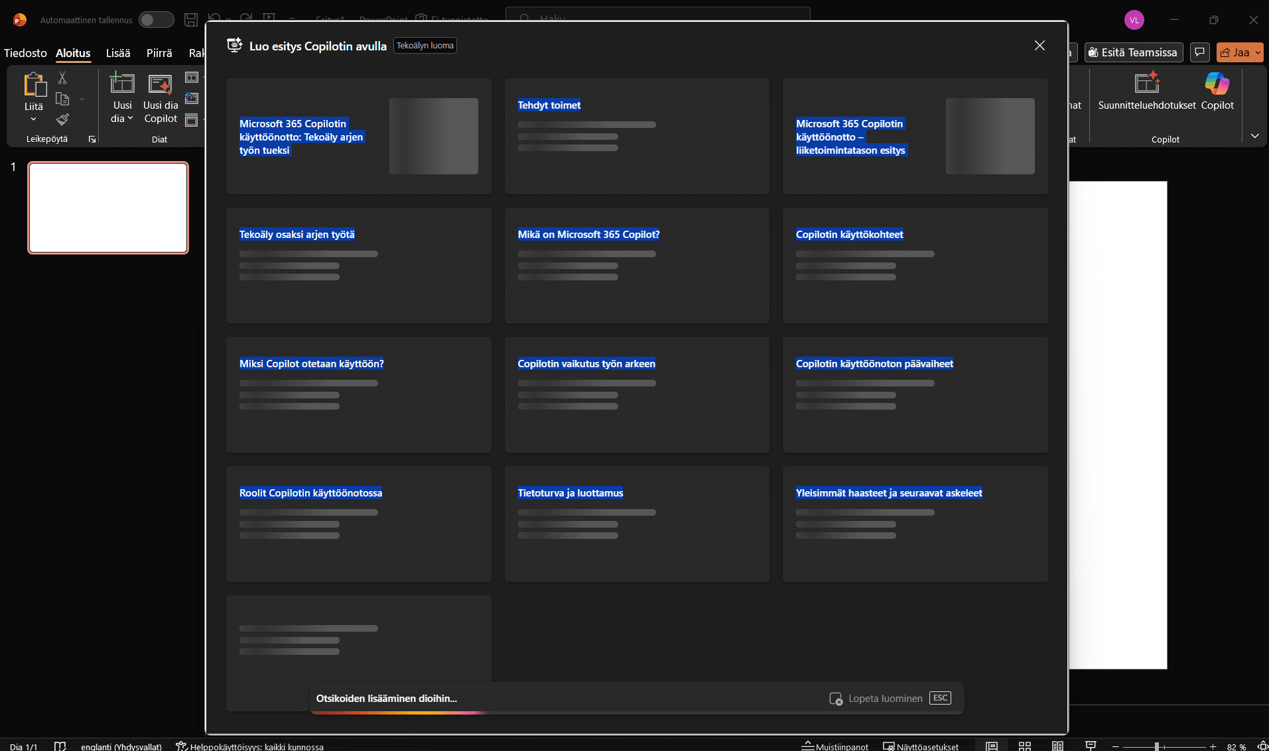Open reading view from the status bar

coord(1057,746)
